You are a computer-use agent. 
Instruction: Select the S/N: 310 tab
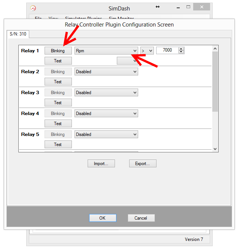tap(18, 34)
